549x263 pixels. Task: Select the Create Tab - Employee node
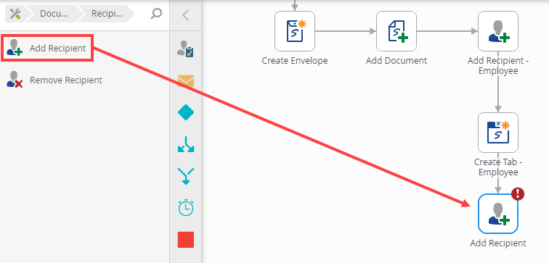[498, 133]
